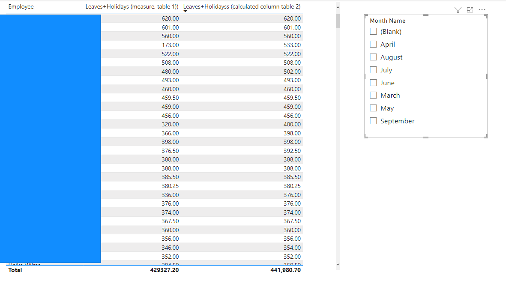Click the 392.50 value cell
Image resolution: width=506 pixels, height=281 pixels.
(x=292, y=151)
